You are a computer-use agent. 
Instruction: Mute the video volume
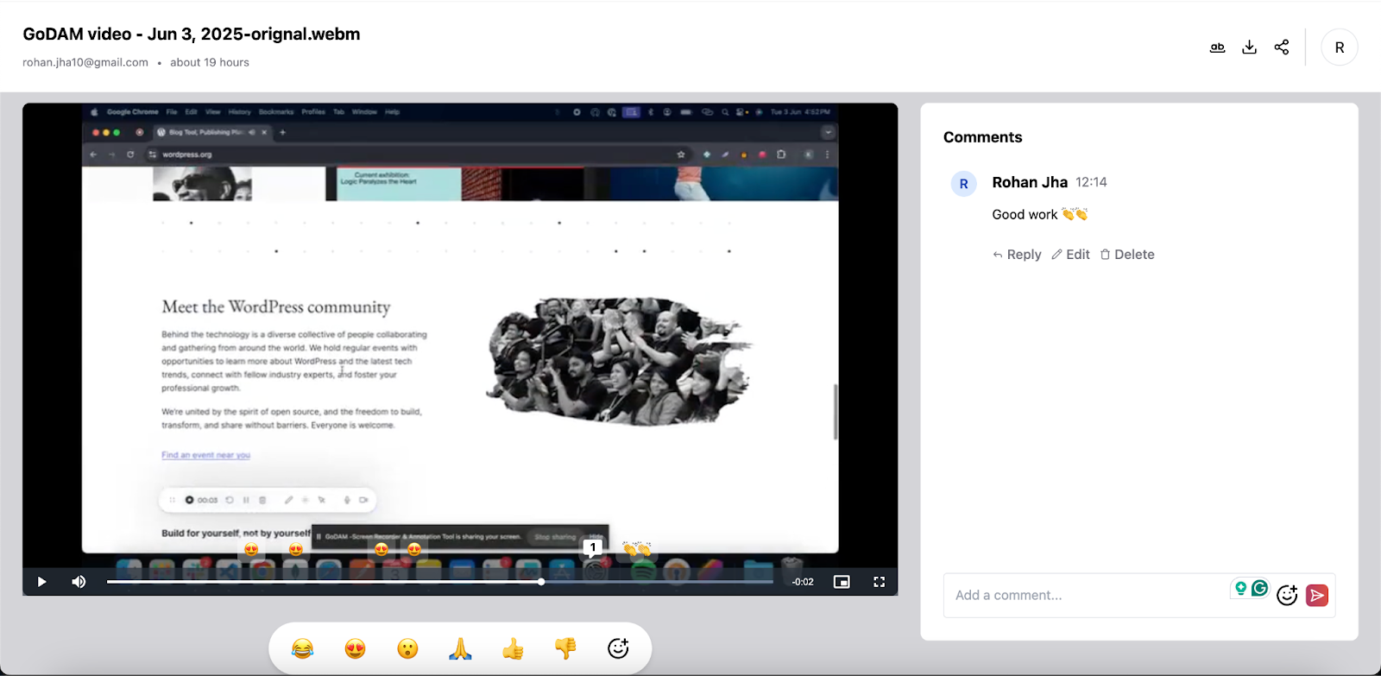pos(79,582)
